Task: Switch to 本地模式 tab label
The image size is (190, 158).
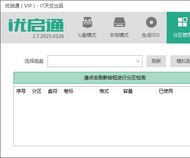Action: tap(119, 35)
